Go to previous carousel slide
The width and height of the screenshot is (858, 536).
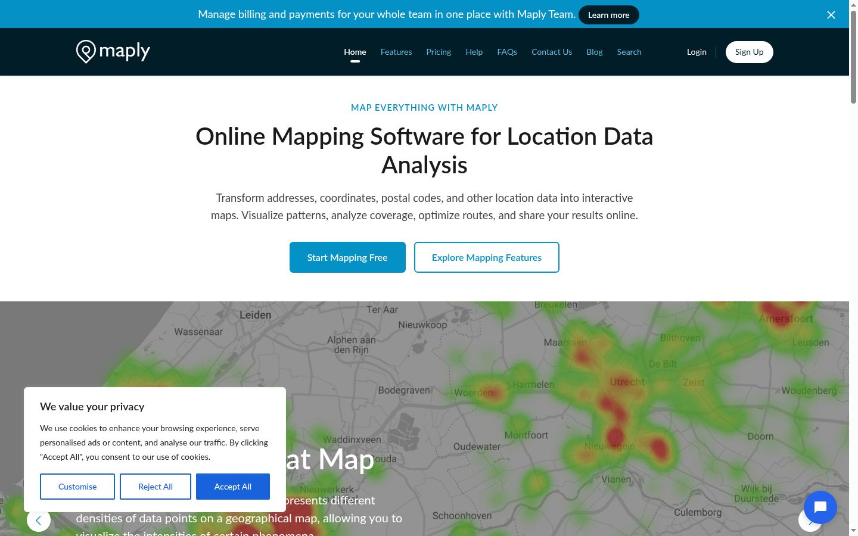click(x=39, y=520)
